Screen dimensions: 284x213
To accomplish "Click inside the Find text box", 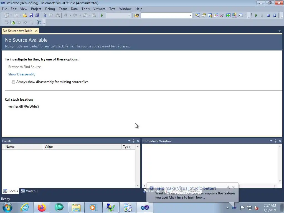I will coord(165,16).
